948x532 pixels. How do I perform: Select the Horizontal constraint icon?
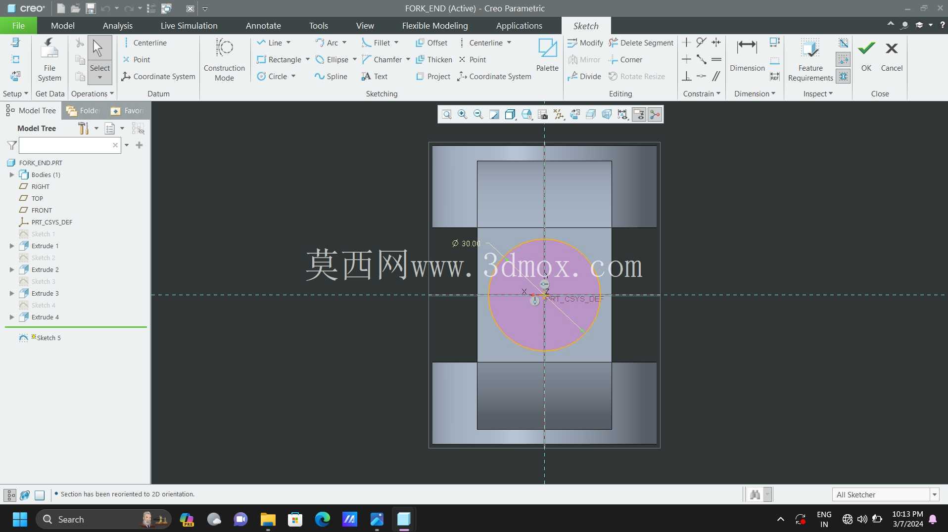coord(686,59)
